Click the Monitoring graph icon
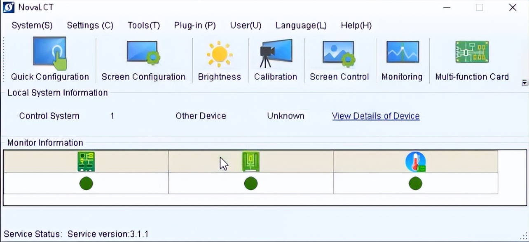 [402, 53]
